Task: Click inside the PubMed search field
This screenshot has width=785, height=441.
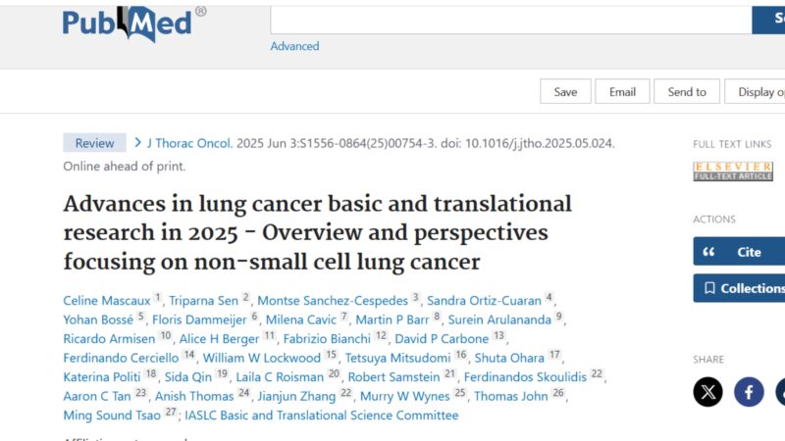Action: tap(511, 20)
